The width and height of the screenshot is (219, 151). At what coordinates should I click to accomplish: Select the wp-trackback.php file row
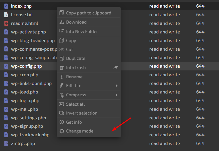pyautogui.click(x=30, y=135)
